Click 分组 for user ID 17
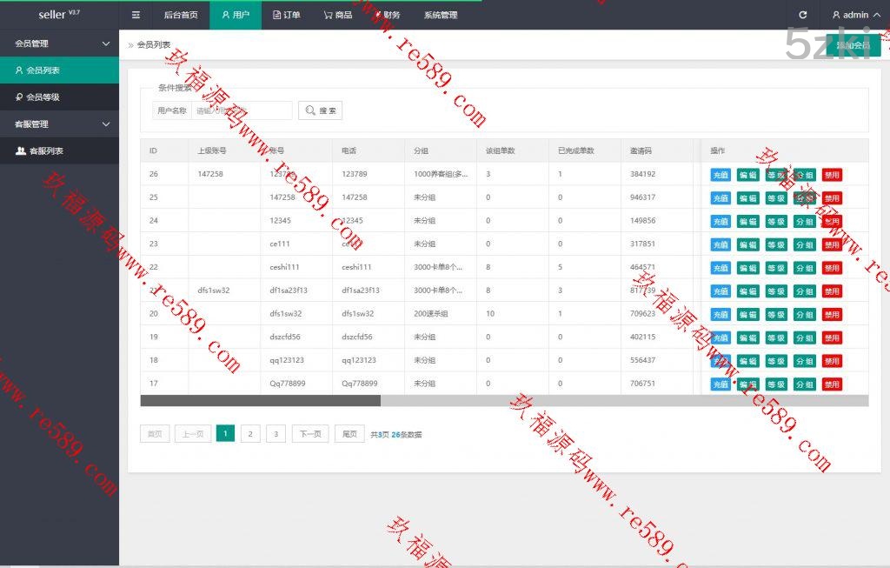890x568 pixels. click(x=804, y=384)
